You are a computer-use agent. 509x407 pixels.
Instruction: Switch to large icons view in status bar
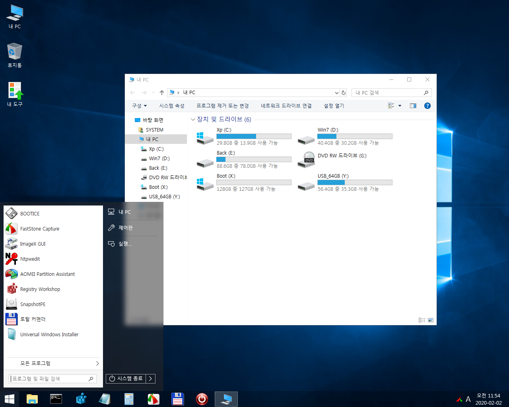pos(431,320)
